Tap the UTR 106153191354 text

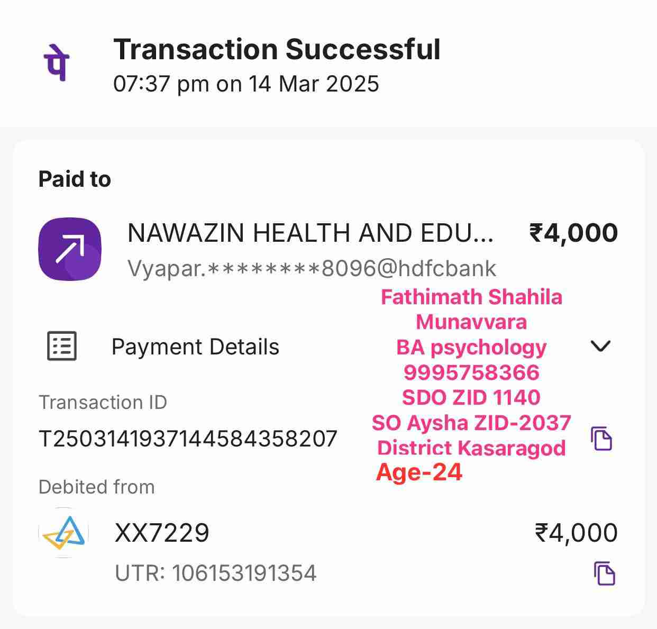(x=215, y=573)
